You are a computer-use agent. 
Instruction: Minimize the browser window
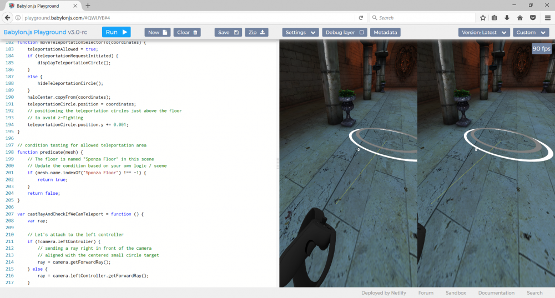tap(514, 5)
